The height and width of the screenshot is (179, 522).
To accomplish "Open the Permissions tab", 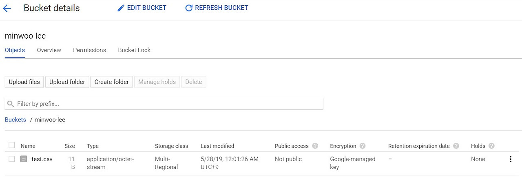I will pos(89,50).
